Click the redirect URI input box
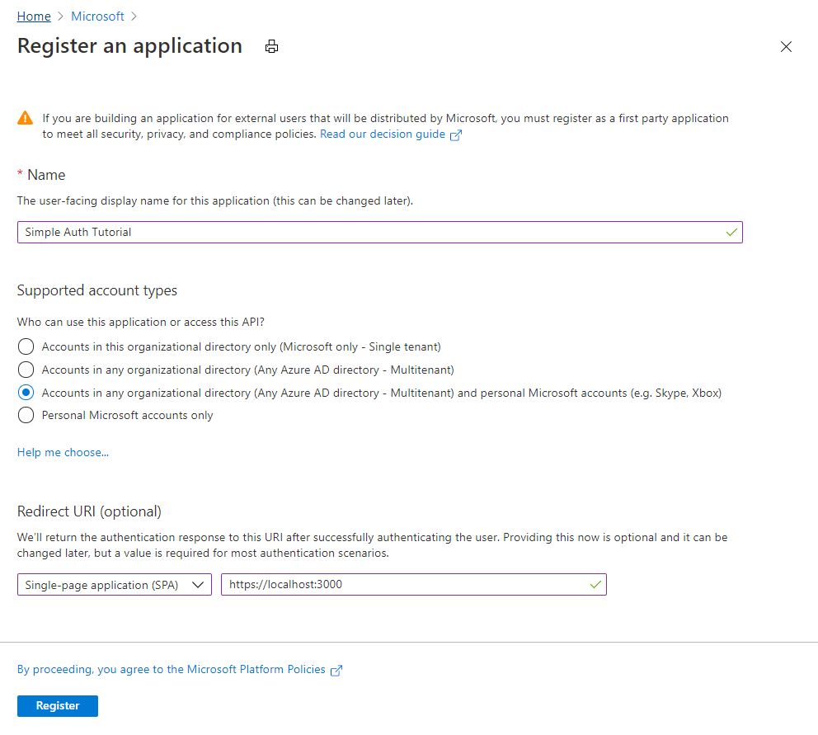 pos(404,585)
